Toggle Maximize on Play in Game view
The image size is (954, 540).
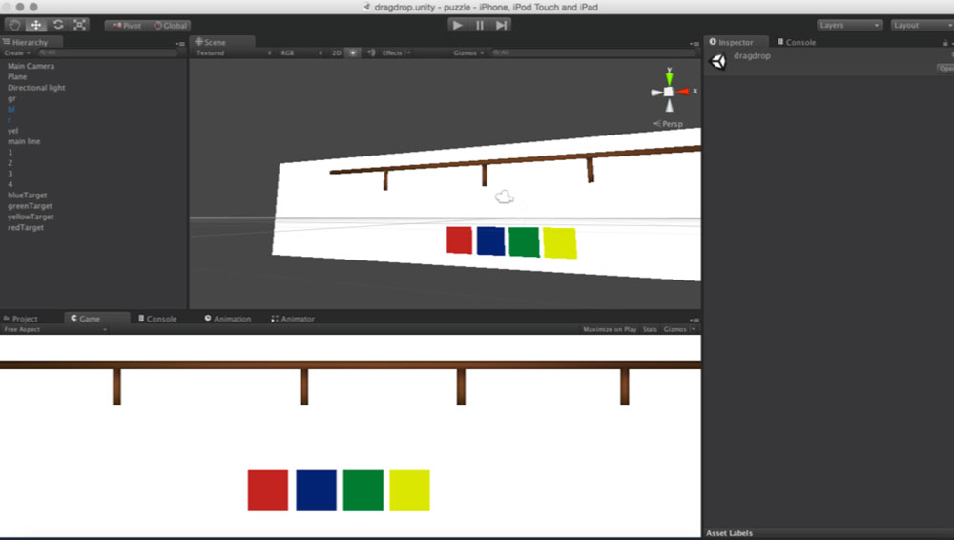pyautogui.click(x=610, y=329)
